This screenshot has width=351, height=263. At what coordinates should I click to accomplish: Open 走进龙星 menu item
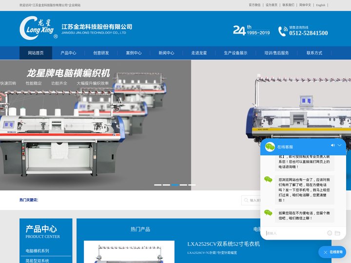tap(199, 53)
